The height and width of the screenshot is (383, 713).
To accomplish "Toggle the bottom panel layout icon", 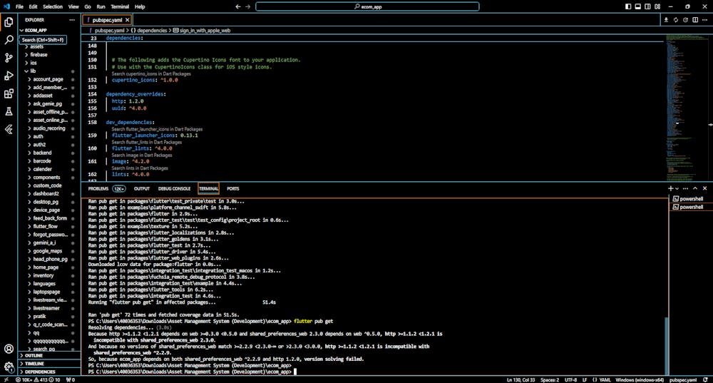I will click(x=638, y=6).
